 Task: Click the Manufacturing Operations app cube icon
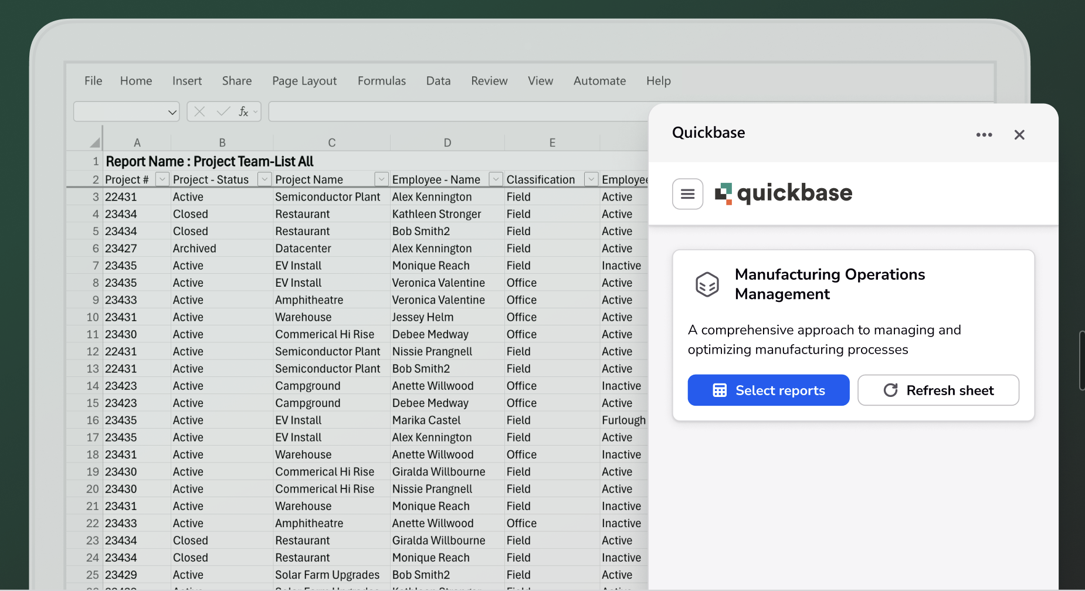pyautogui.click(x=707, y=284)
